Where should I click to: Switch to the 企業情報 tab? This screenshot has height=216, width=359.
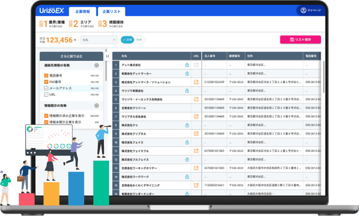[x=82, y=11]
